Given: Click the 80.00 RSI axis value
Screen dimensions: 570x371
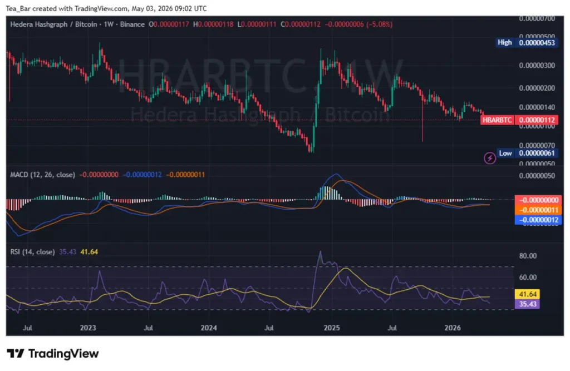Looking at the screenshot, I should pyautogui.click(x=528, y=256).
